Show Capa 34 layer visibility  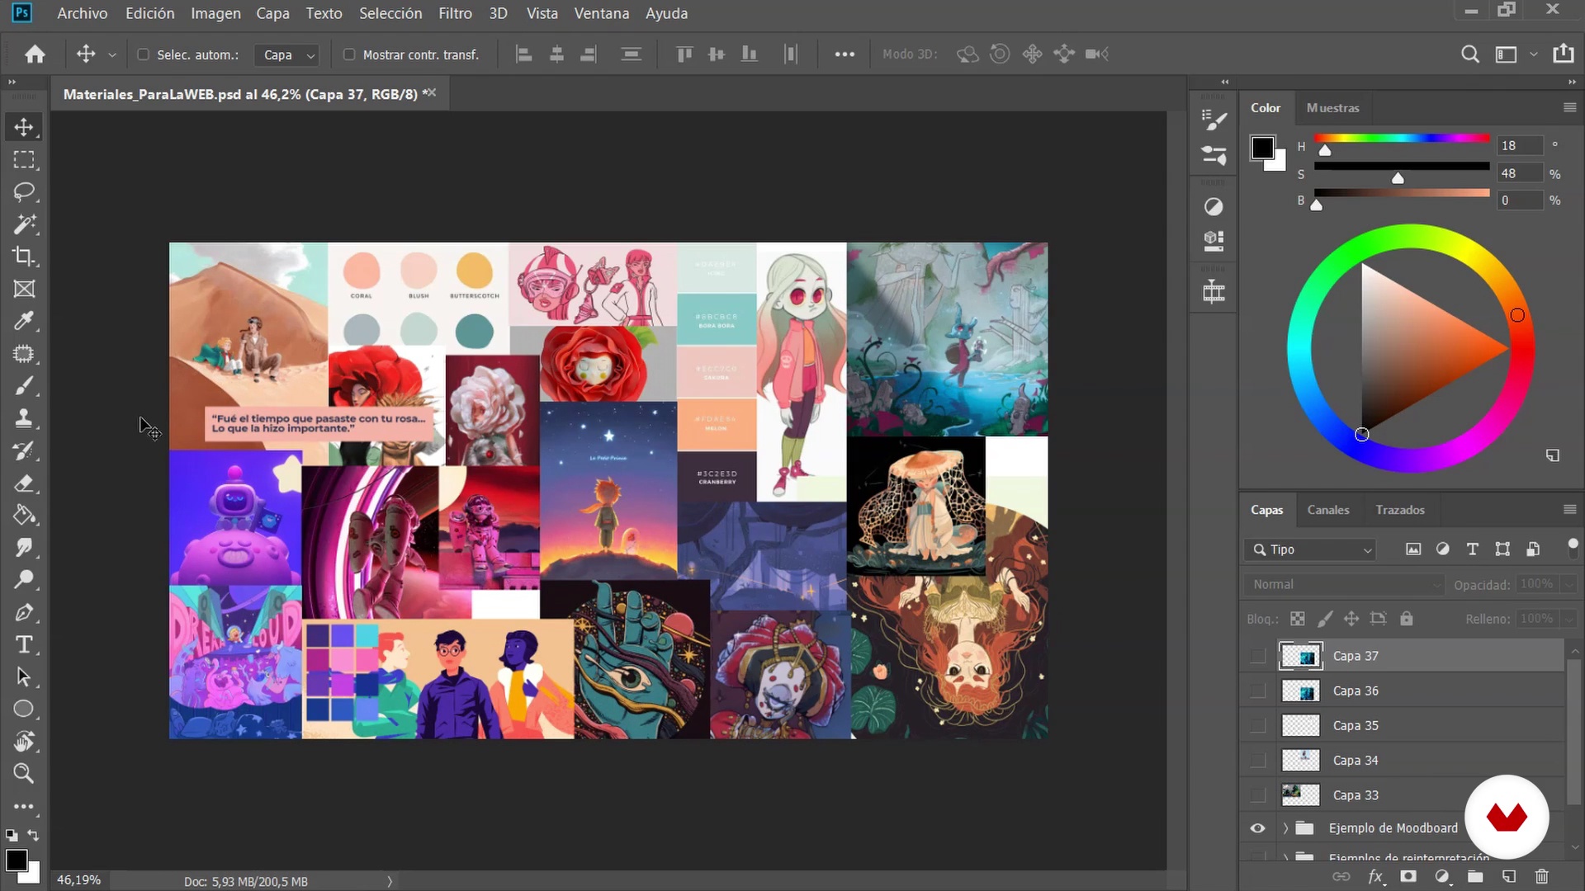(x=1257, y=760)
